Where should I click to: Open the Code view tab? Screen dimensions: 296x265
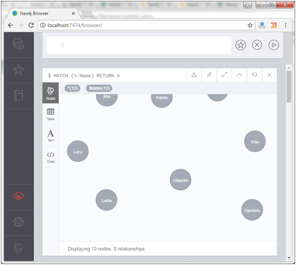[x=50, y=157]
